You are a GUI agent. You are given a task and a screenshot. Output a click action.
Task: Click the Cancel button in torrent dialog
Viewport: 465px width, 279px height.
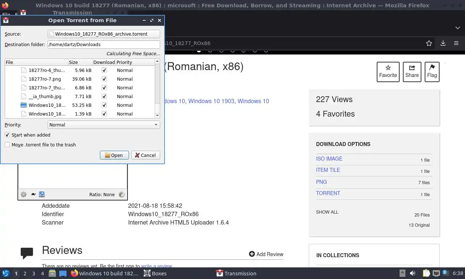tap(145, 155)
